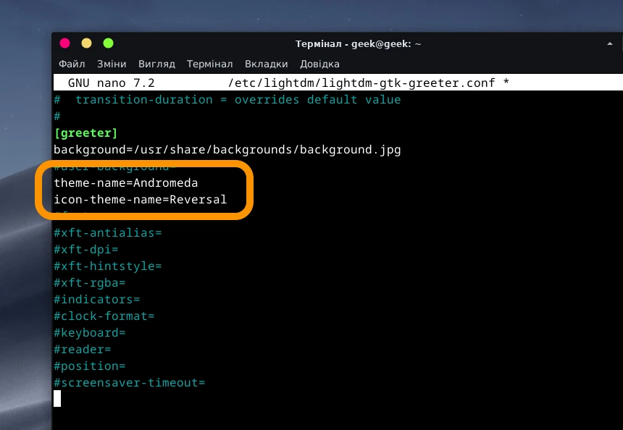
Task: Click the '#xft-hintstyle=' line
Action: (x=108, y=266)
